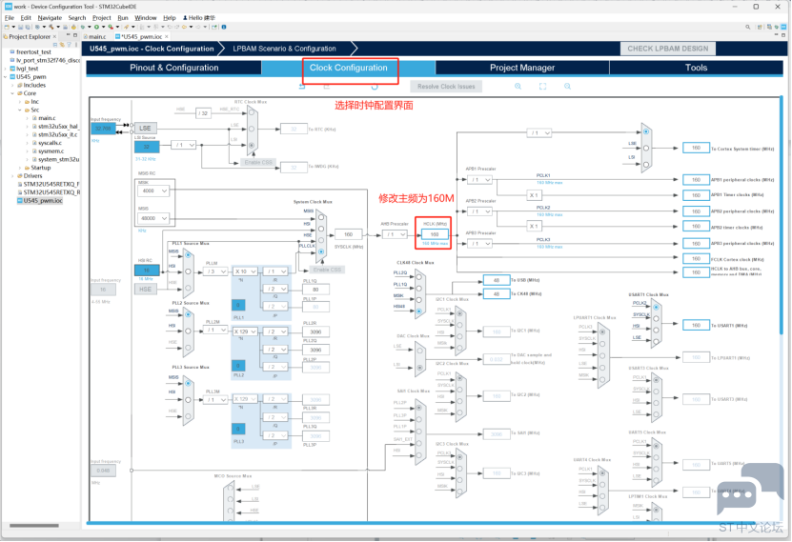Image resolution: width=792 pixels, height=542 pixels.
Task: Click the zoom out magnifier icon
Action: 567,87
